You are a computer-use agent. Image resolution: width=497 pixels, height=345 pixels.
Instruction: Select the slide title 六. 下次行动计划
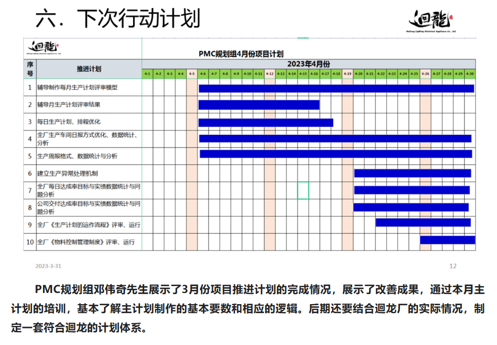[118, 19]
